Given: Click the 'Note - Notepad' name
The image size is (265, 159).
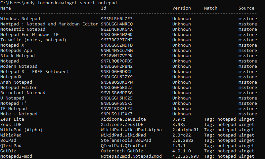Looking at the screenshot, I should (x=19, y=114).
